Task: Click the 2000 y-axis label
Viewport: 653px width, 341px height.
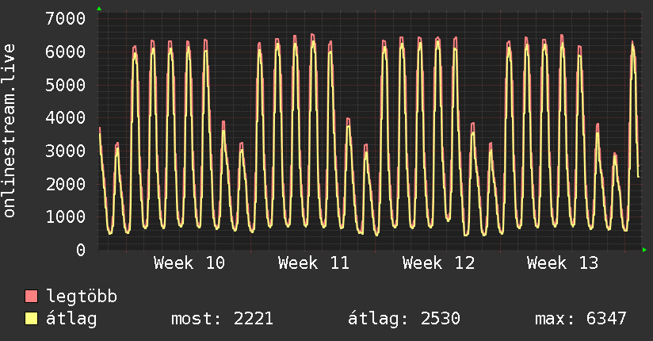Action: pyautogui.click(x=66, y=184)
